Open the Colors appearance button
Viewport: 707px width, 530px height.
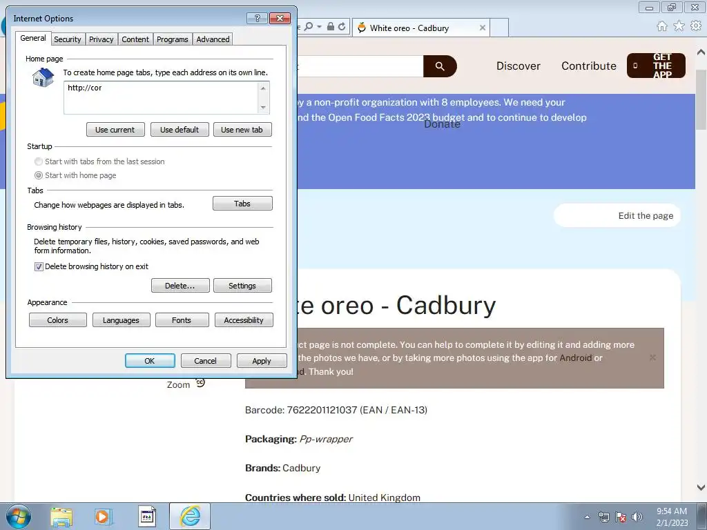58,320
